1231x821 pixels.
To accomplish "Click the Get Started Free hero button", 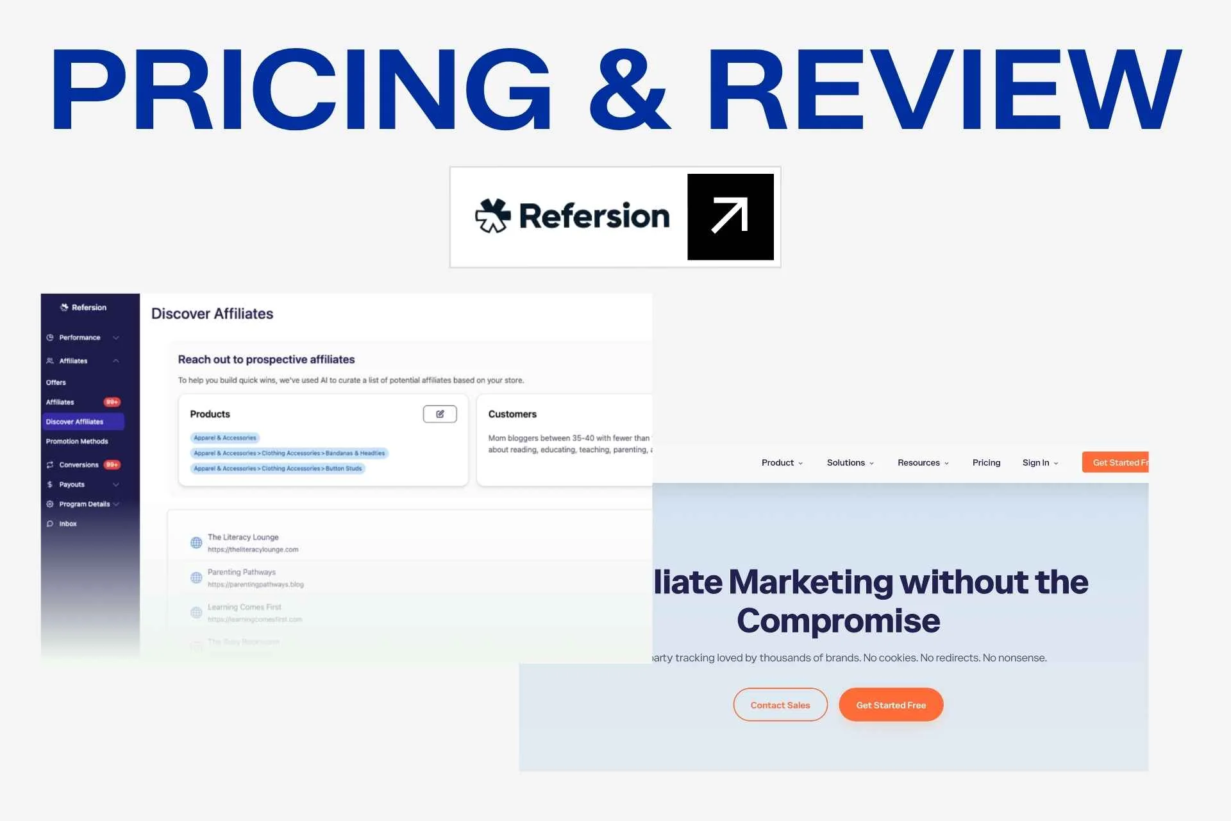I will (x=891, y=705).
